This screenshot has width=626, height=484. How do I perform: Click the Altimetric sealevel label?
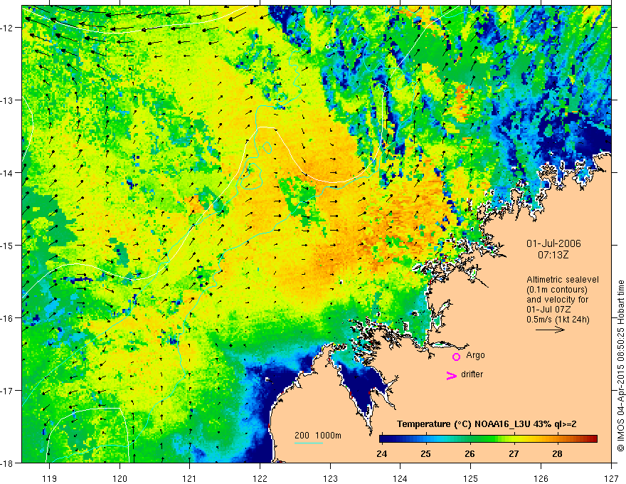563,280
